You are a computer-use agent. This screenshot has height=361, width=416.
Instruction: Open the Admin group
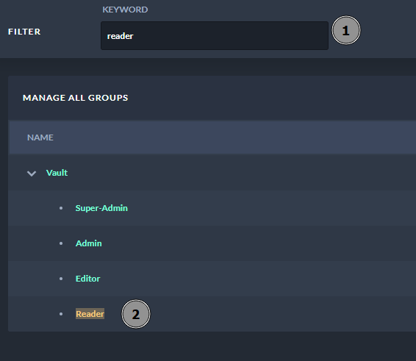(x=88, y=243)
